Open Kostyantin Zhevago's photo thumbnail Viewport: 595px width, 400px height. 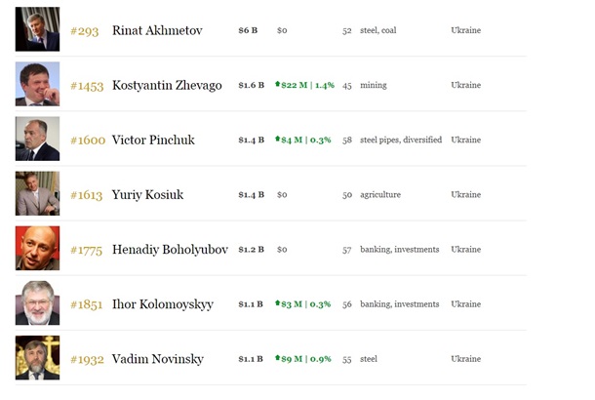(37, 84)
